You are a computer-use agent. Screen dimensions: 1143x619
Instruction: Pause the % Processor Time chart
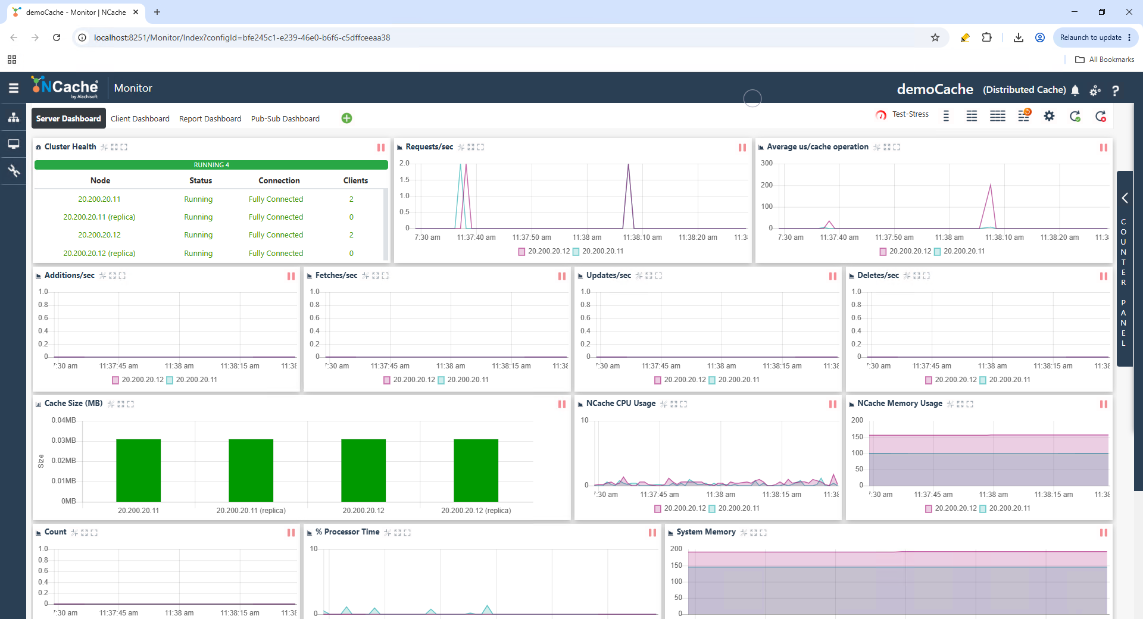[652, 533]
